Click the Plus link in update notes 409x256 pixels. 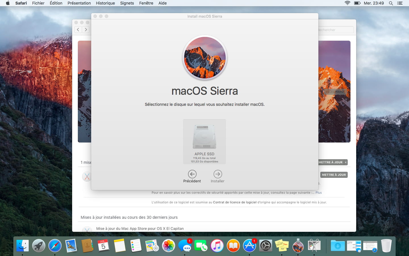pyautogui.click(x=319, y=193)
